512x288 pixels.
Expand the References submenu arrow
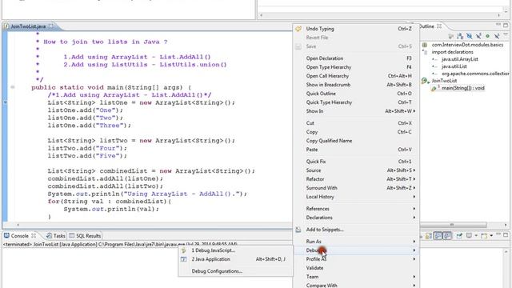click(x=414, y=209)
